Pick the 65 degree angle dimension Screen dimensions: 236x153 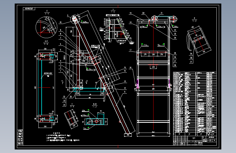pyautogui.click(x=96, y=83)
